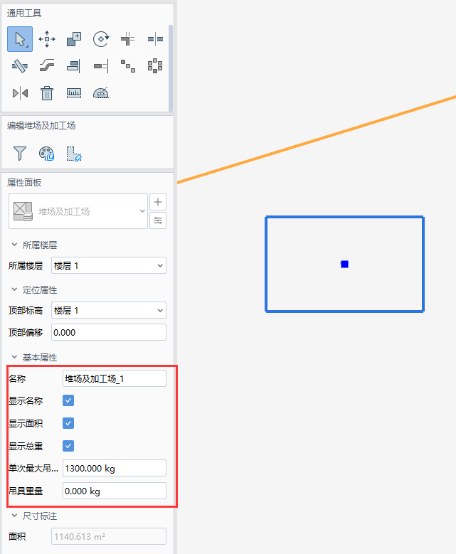This screenshot has height=554, width=456.
Task: Toggle the 显示名称 checkbox
Action: pos(68,400)
